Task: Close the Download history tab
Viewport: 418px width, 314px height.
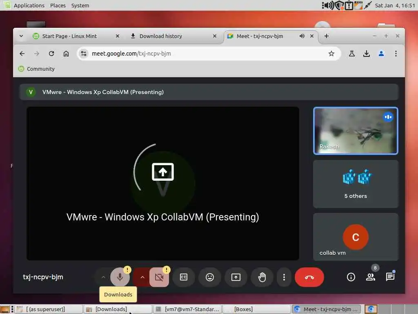Action: [x=215, y=36]
